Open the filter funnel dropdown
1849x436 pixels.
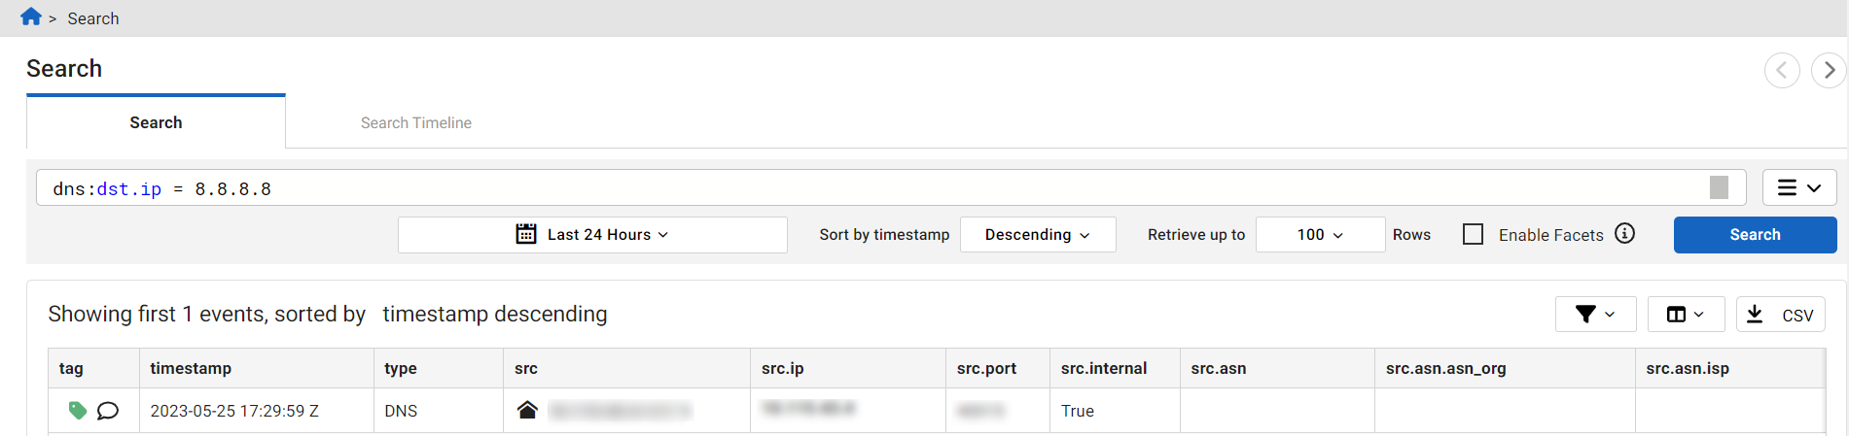1595,315
